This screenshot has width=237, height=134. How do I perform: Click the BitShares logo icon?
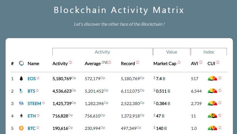click(x=21, y=91)
